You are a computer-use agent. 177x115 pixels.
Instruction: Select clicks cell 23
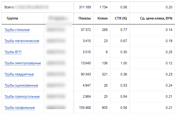[x=106, y=41]
